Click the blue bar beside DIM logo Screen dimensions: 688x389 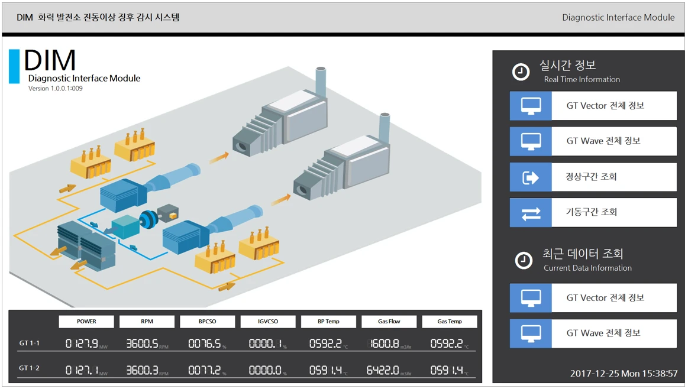coord(14,66)
